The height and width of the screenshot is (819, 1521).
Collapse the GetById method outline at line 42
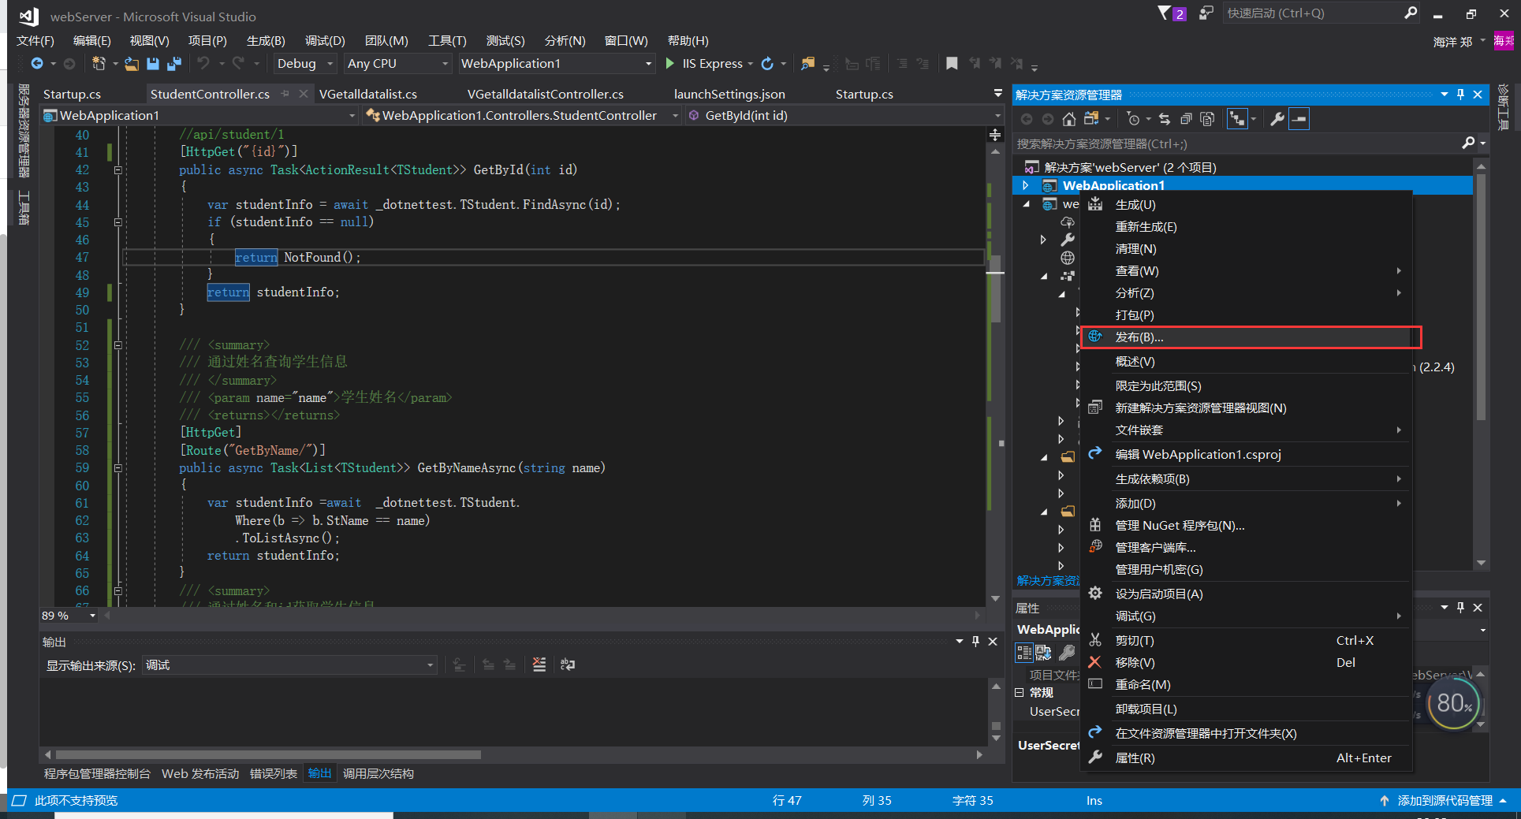[x=117, y=169]
